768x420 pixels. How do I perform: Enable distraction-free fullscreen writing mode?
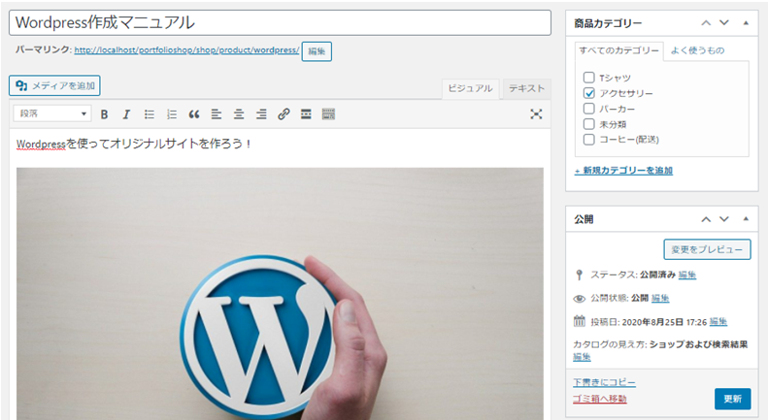click(536, 114)
